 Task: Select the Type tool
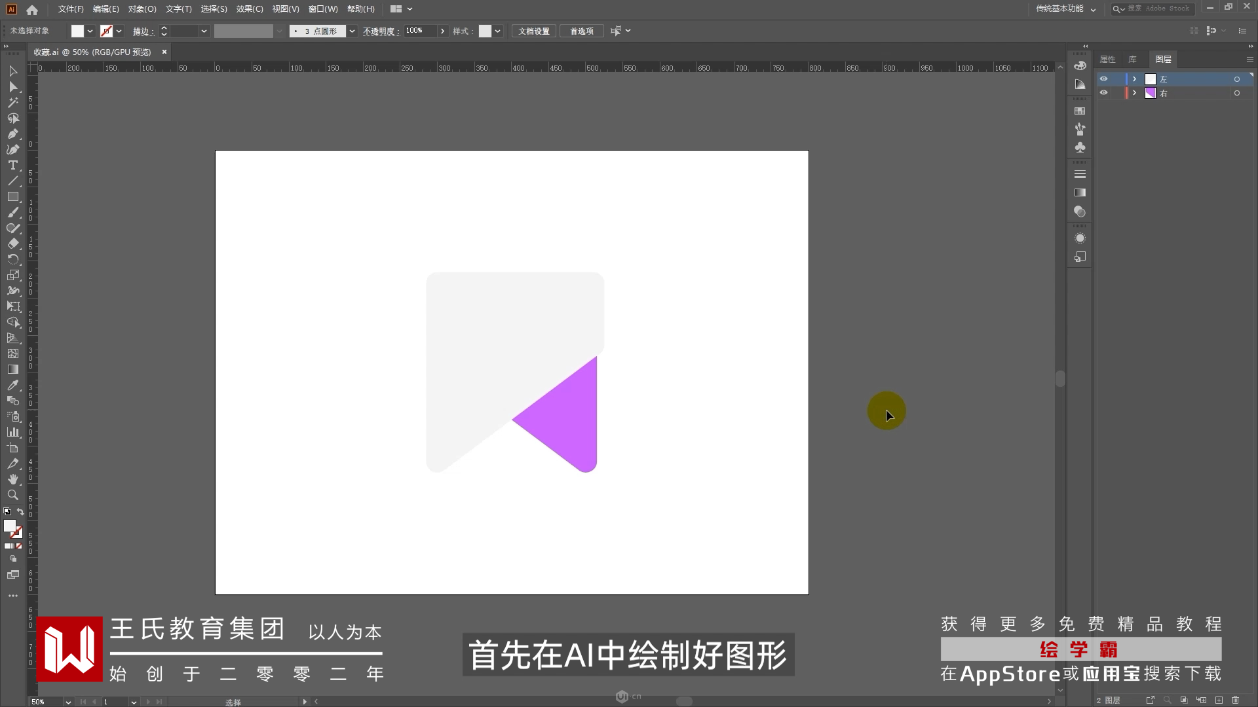[x=12, y=166]
